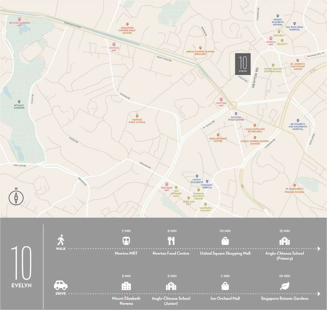Click the Newton Food Centre map pin
This screenshot has width=327, height=310.
point(236,114)
